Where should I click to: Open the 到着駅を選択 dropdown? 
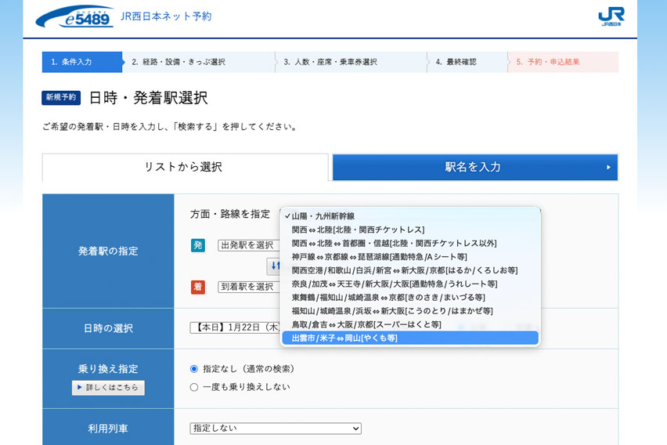tap(248, 287)
